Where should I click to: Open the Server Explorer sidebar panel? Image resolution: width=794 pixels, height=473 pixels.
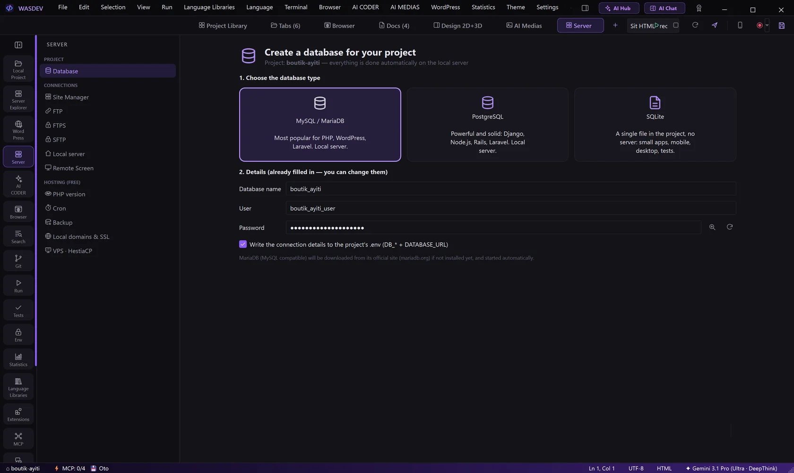(x=18, y=100)
